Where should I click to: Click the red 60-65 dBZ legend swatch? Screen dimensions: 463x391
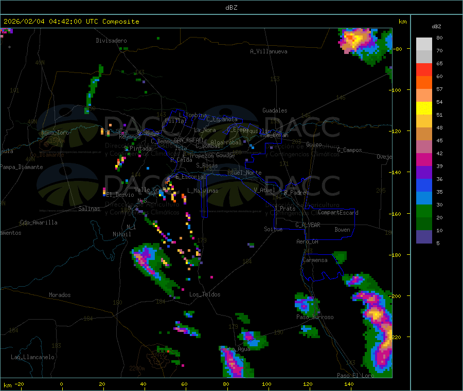coord(424,69)
